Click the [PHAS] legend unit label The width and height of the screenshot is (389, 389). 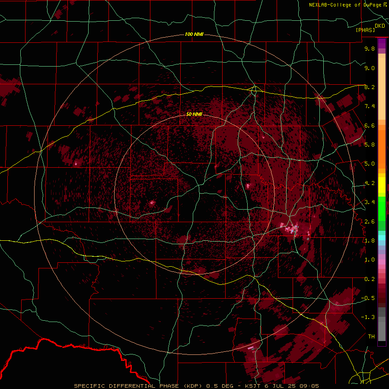(x=365, y=30)
